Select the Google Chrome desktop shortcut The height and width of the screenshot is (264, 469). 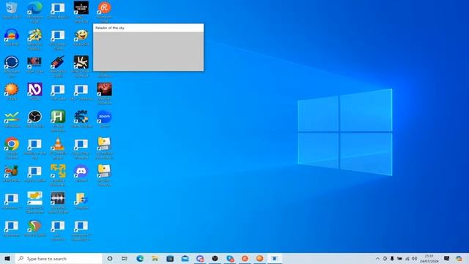pos(12,148)
